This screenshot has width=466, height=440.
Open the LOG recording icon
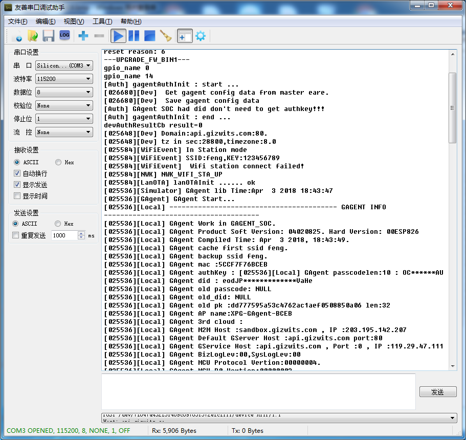(64, 35)
